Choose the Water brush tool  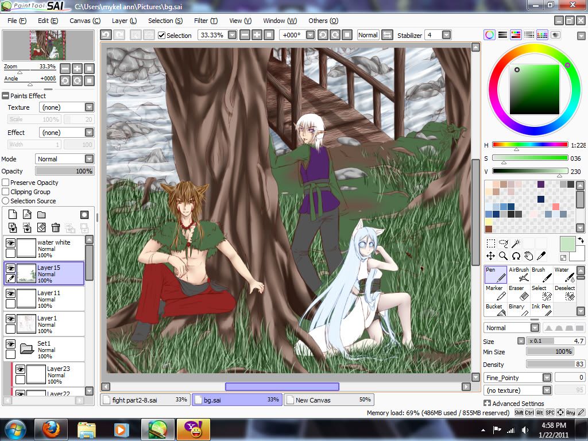tap(564, 274)
